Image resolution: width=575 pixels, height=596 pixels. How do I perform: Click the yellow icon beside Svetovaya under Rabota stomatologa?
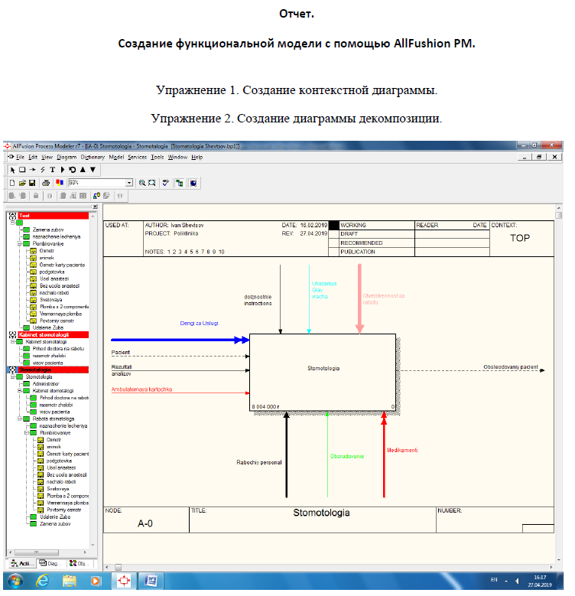tap(41, 489)
